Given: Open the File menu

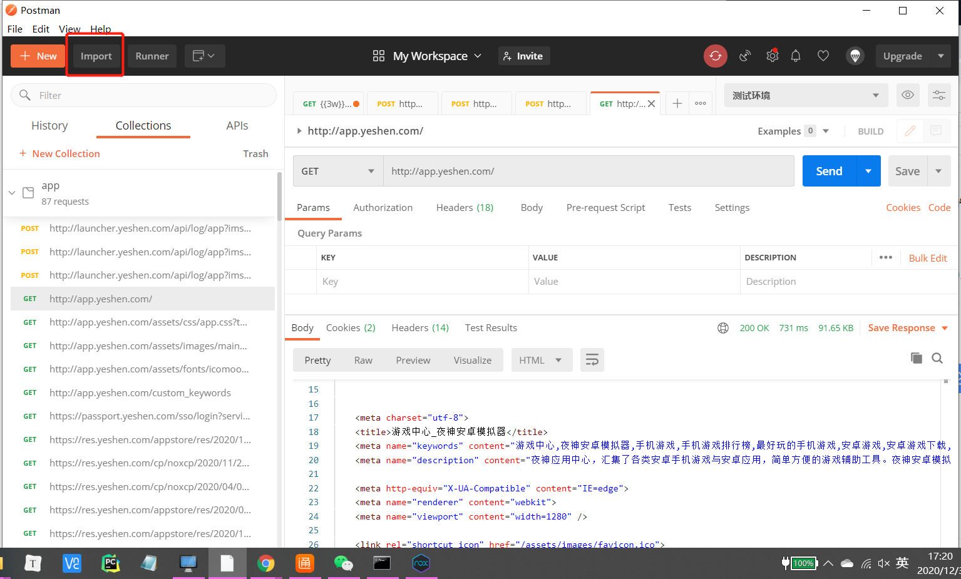Looking at the screenshot, I should tap(15, 29).
